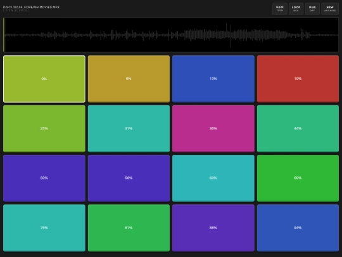Trigger the 0% pad
The image size is (342, 257).
tap(44, 79)
